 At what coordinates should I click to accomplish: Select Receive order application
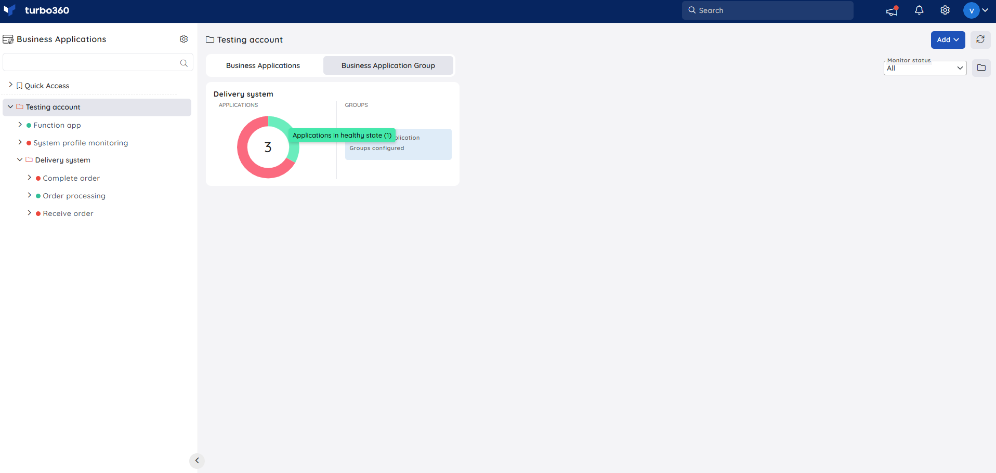pyautogui.click(x=68, y=213)
